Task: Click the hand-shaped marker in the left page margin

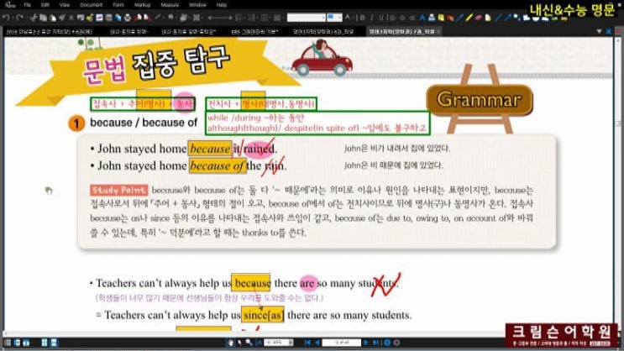Action: (49, 191)
